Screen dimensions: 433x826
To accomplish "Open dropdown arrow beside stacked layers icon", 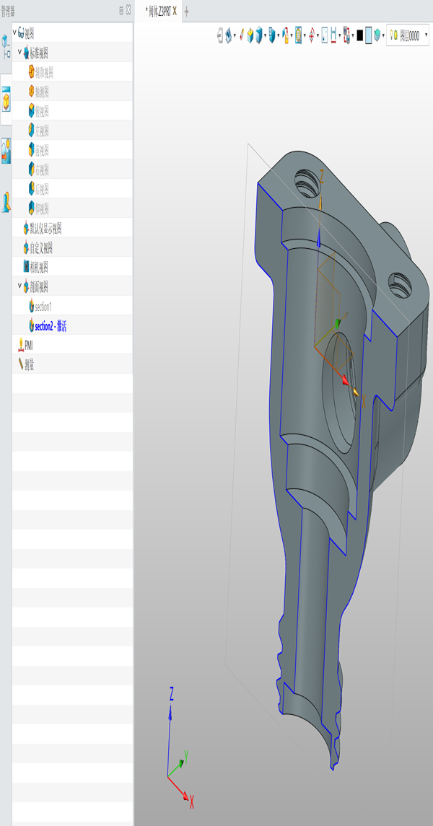I will pos(383,35).
